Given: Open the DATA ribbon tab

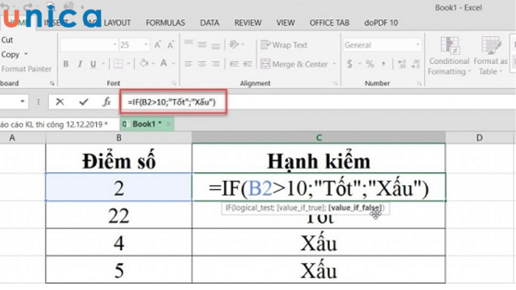Looking at the screenshot, I should [x=210, y=23].
